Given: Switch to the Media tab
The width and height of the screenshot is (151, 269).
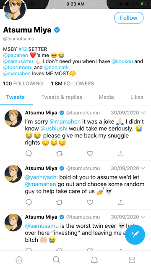Looking at the screenshot, I should (x=106, y=97).
